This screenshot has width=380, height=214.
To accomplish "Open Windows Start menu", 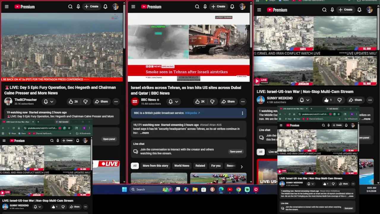I will point(124,189).
